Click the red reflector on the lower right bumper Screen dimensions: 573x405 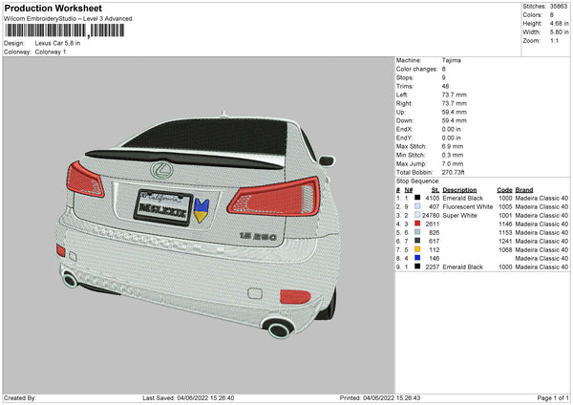(x=295, y=297)
